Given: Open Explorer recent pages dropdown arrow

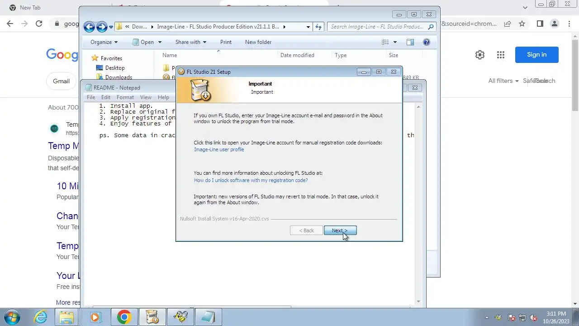Looking at the screenshot, I should (x=111, y=27).
